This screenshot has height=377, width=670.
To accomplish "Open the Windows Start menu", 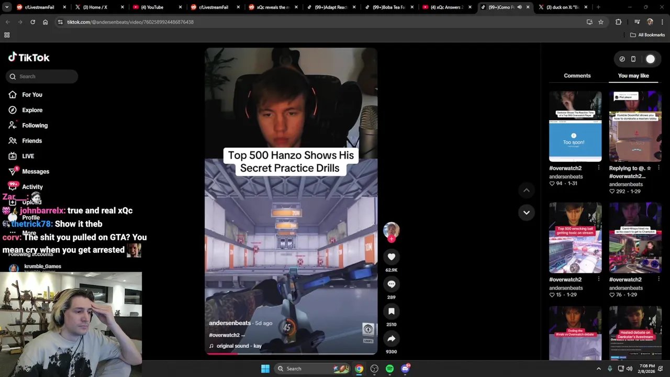I will coord(265,369).
